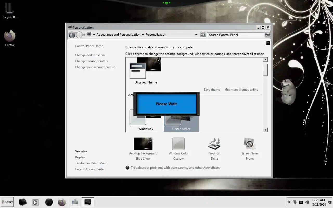Expand the arrow after Appearance and Personalization
This screenshot has height=208, width=333.
[143, 35]
